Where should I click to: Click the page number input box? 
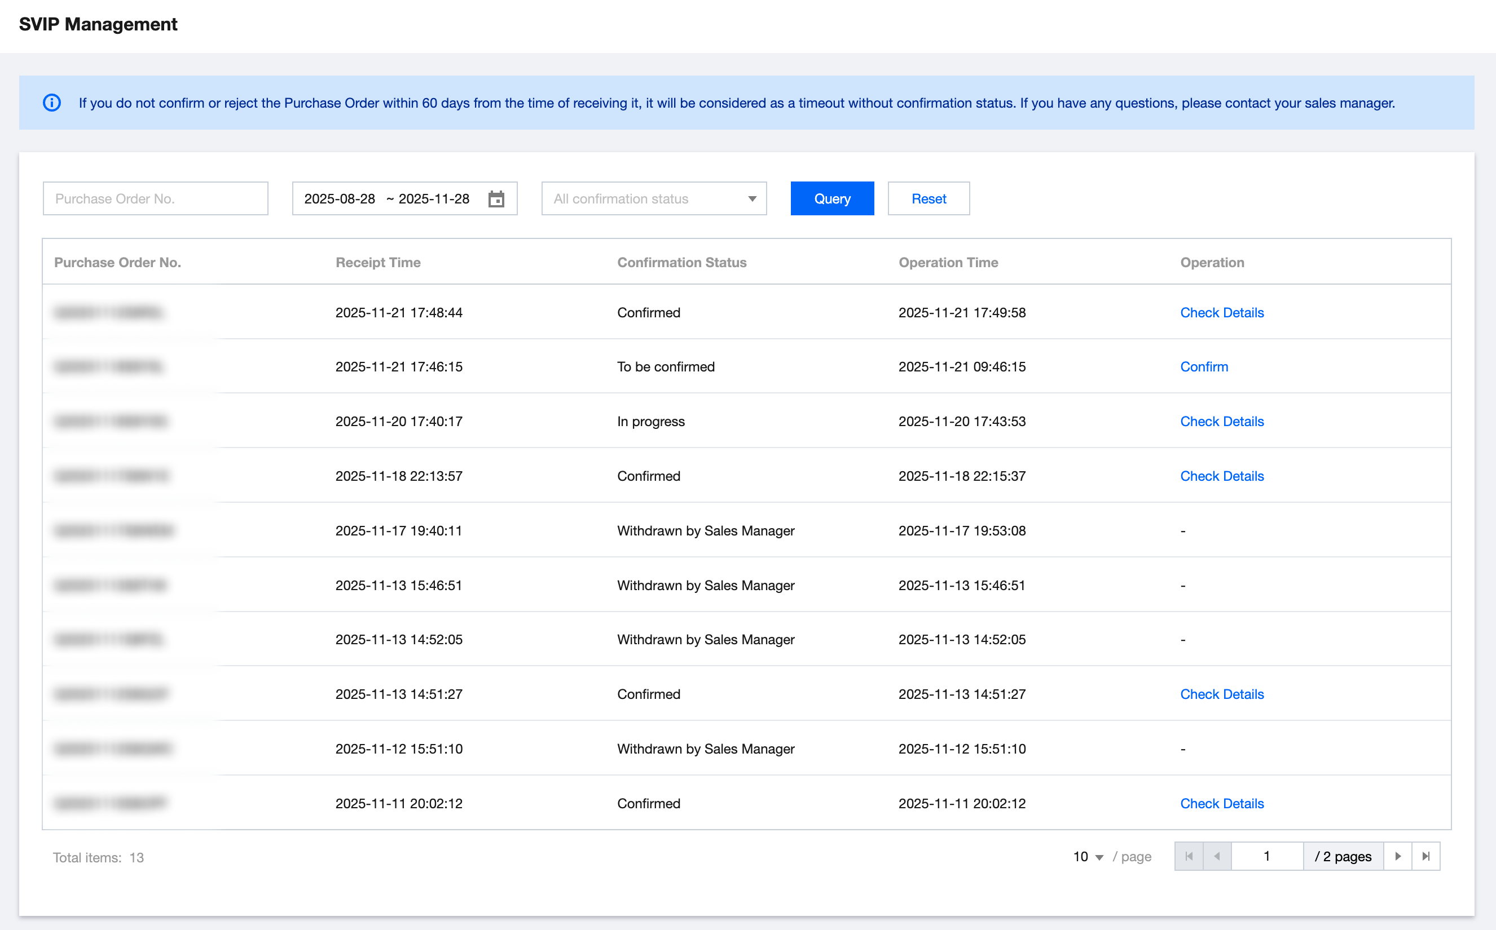(x=1266, y=856)
